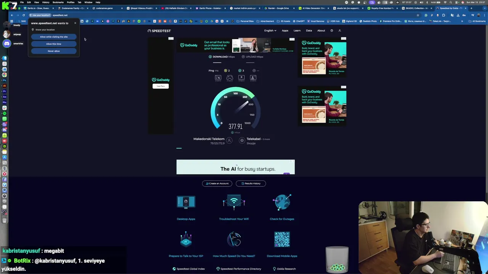Open Check for Outages link
The width and height of the screenshot is (488, 274).
click(282, 219)
